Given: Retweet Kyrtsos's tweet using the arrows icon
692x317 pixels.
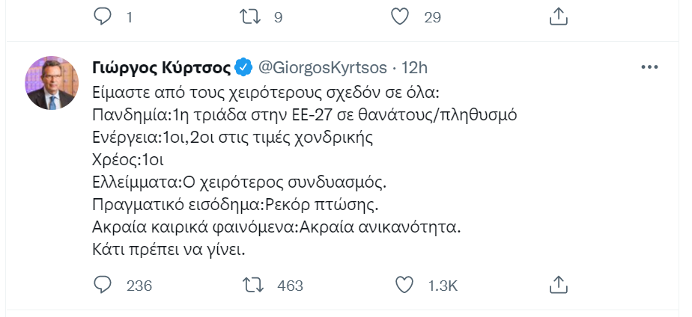Looking at the screenshot, I should tap(254, 286).
